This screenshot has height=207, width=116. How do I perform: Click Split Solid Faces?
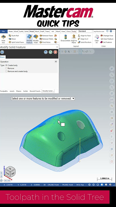point(16,42)
